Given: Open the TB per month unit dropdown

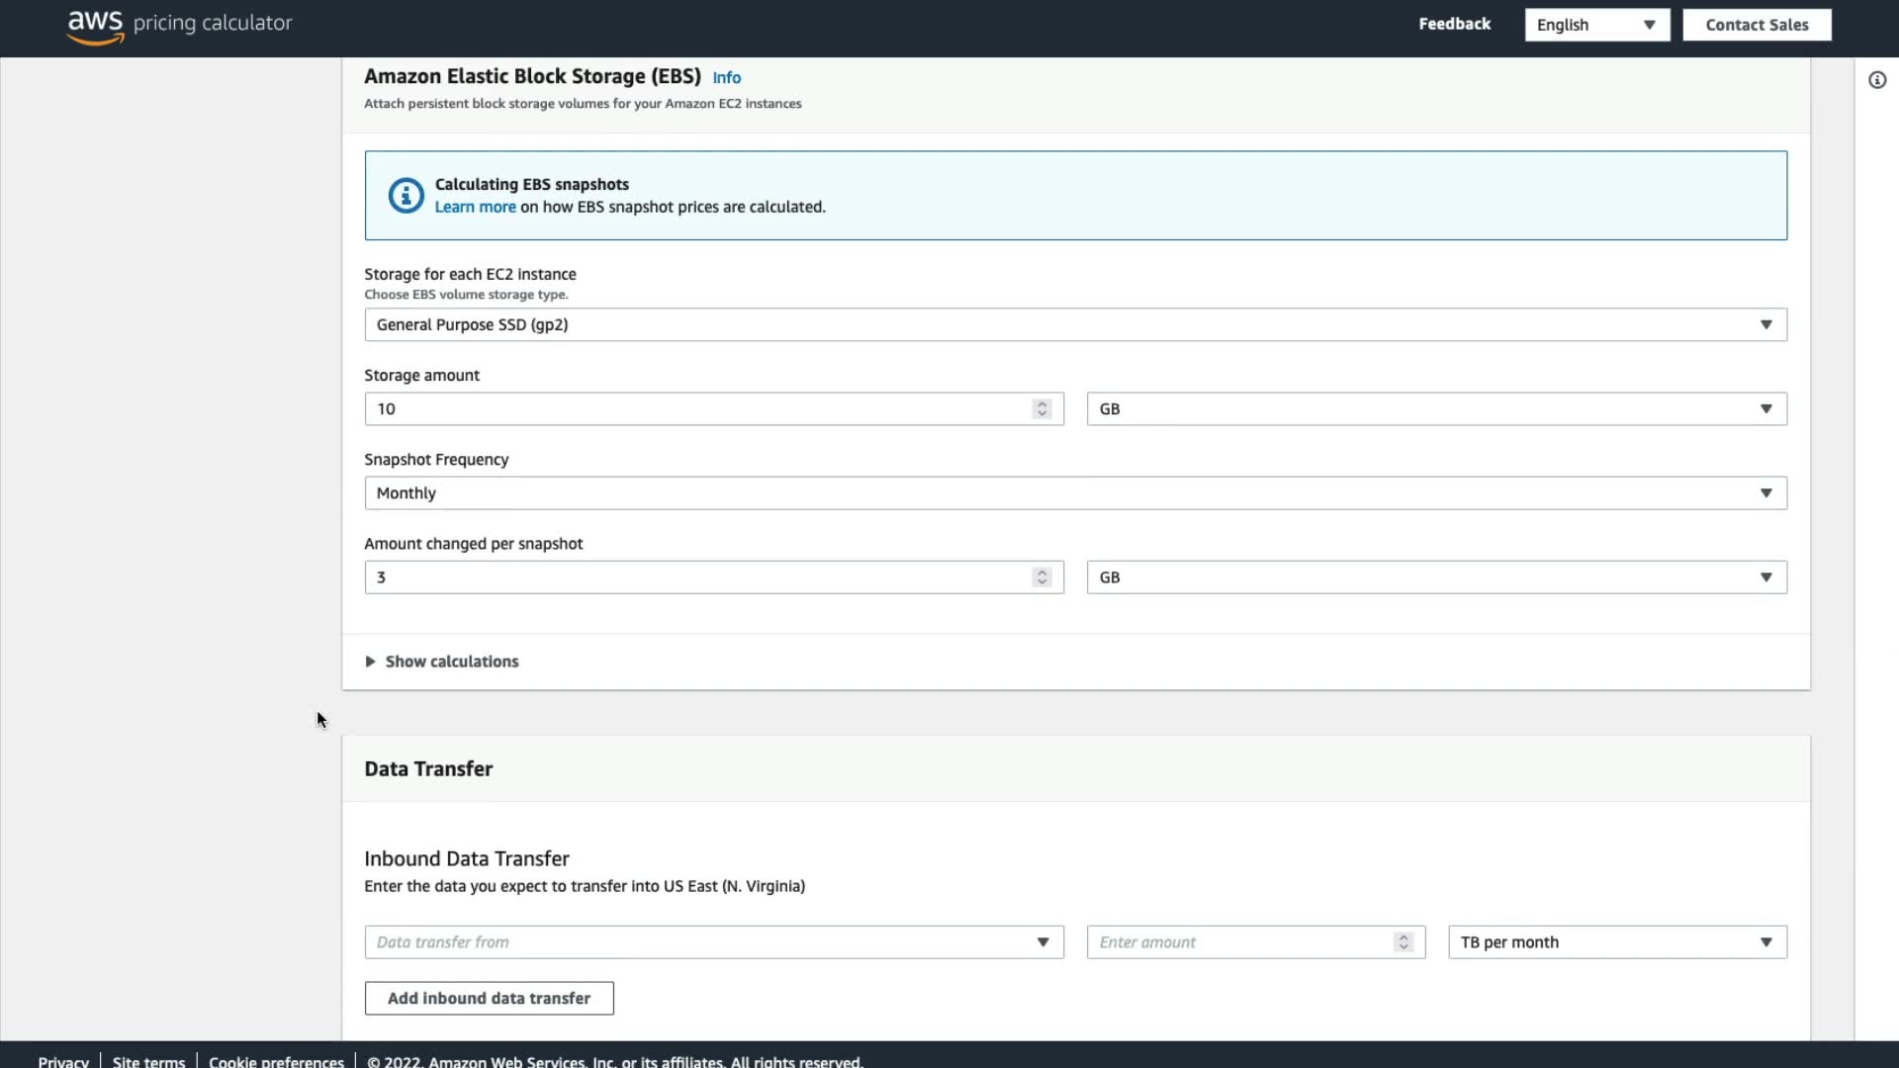Looking at the screenshot, I should coord(1616,942).
